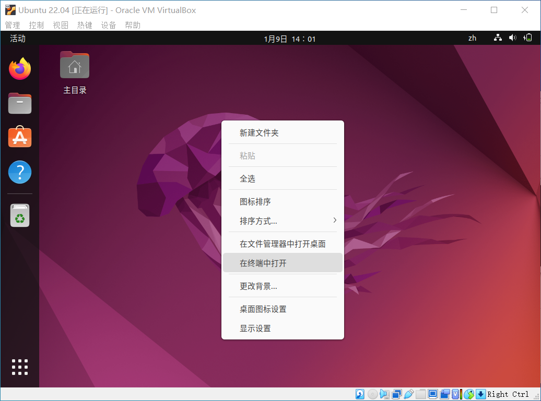Click the USB devices indicator in status bar

pos(409,394)
